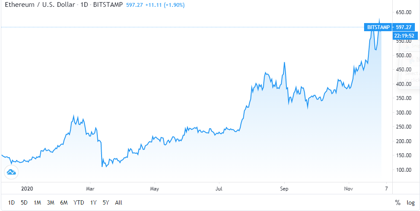Click the 650.00 price axis label
Viewport: 420px width, 211px height.
pyautogui.click(x=404, y=12)
